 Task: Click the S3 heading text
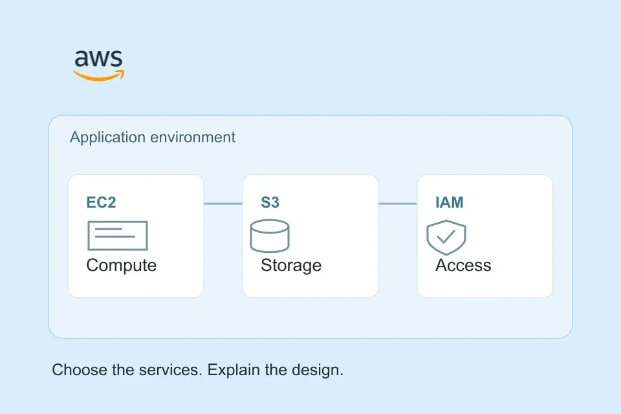tap(270, 202)
